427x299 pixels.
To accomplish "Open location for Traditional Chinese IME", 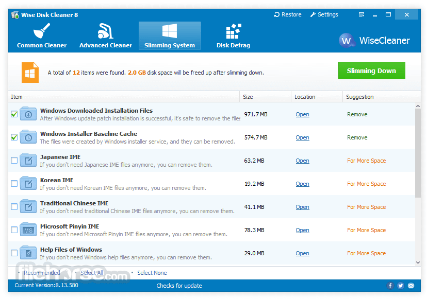I will coord(302,207).
